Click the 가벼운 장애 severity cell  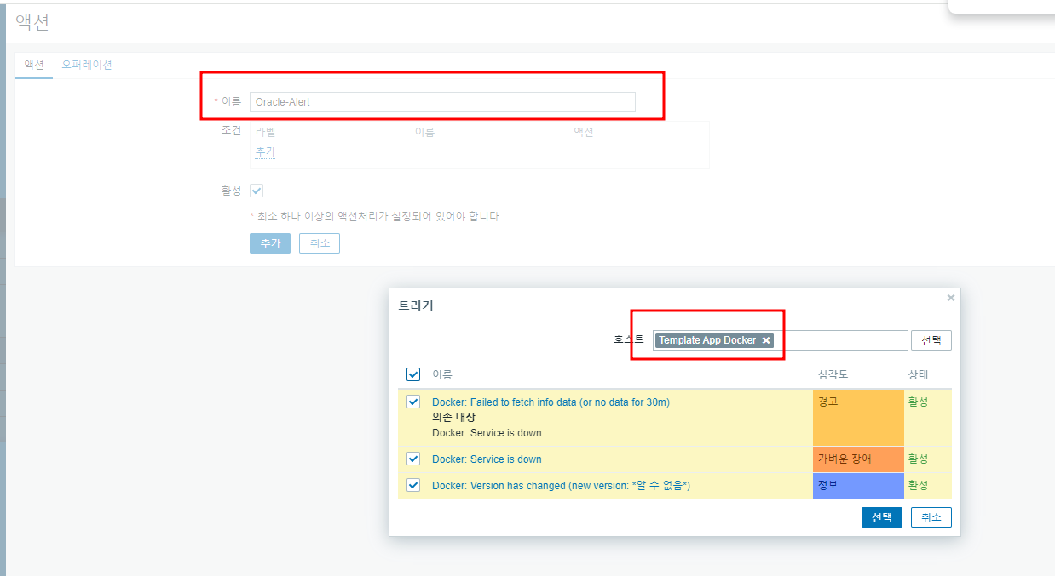858,459
